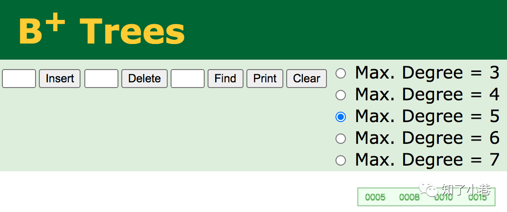507x212 pixels.
Task: Click the B+ Trees page title
Action: pyautogui.click(x=101, y=31)
